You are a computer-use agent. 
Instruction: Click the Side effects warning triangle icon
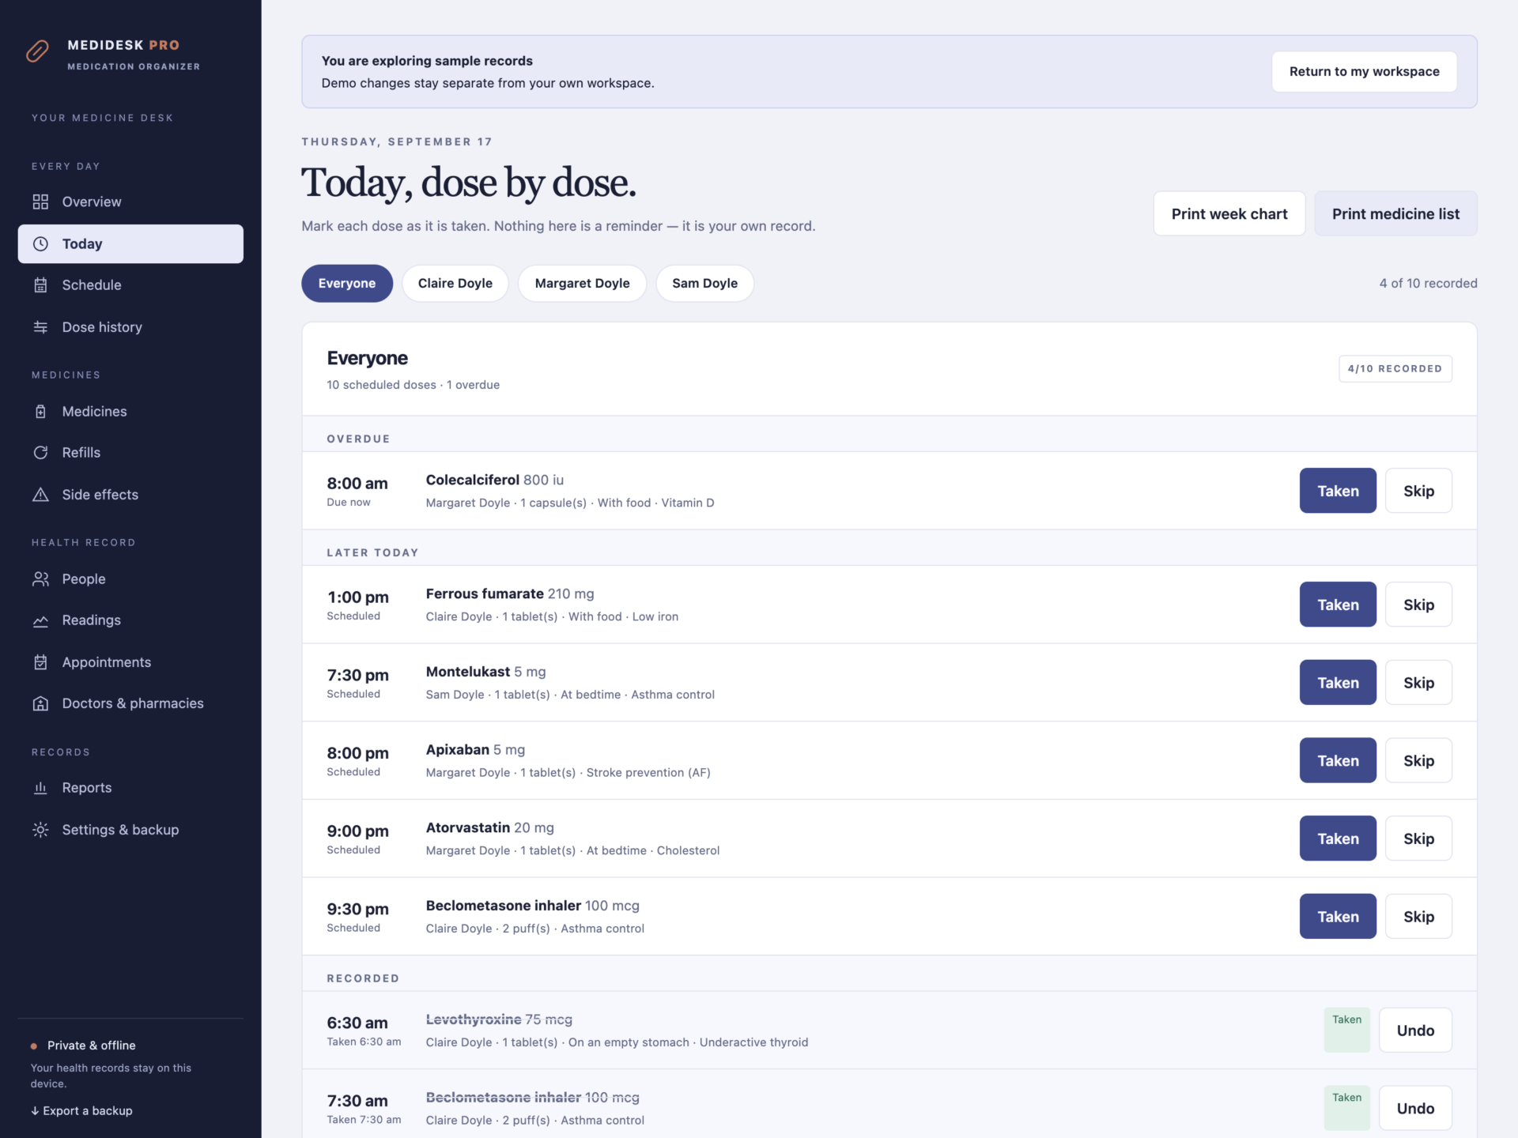(x=40, y=495)
